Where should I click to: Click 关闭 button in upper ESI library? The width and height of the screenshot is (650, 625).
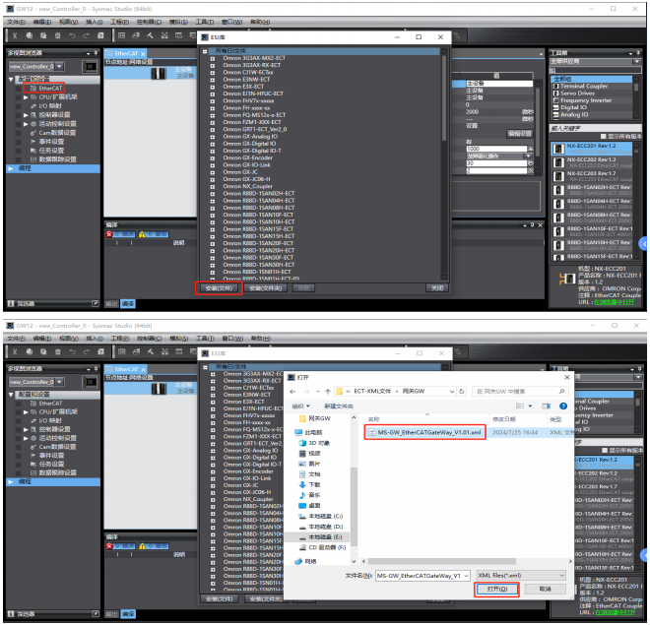[437, 287]
